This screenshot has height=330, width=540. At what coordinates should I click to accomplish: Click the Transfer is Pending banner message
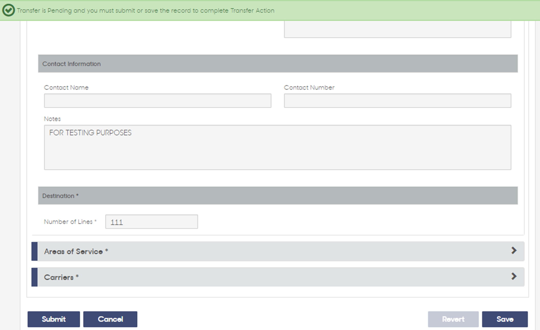[x=145, y=10]
